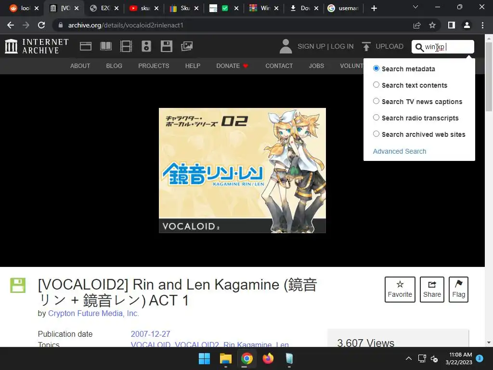
Task: Click the green software item icon near title
Action: pyautogui.click(x=18, y=285)
